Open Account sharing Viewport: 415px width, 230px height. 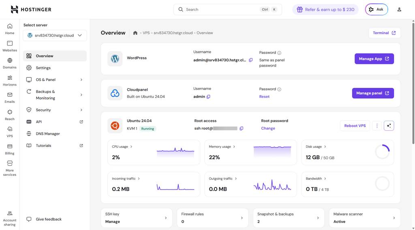(10, 218)
